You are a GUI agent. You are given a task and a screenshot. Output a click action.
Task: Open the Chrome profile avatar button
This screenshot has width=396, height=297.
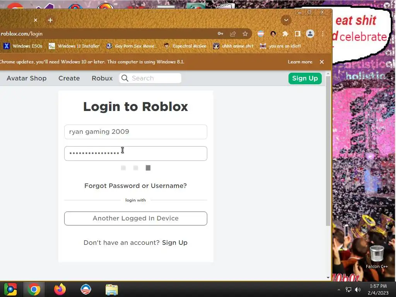coord(310,34)
